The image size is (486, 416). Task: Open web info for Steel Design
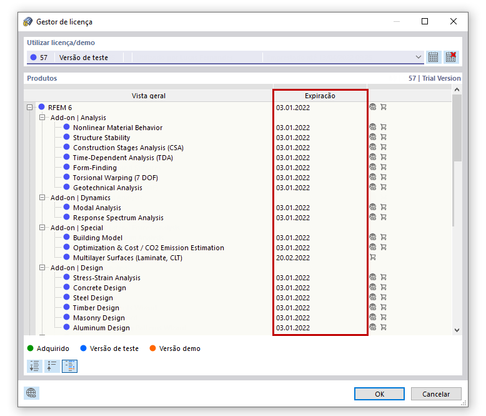click(x=372, y=297)
